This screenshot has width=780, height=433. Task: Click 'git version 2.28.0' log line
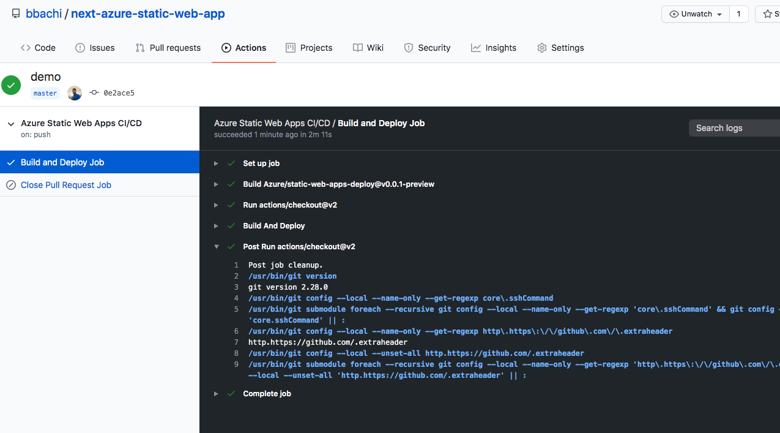click(288, 287)
